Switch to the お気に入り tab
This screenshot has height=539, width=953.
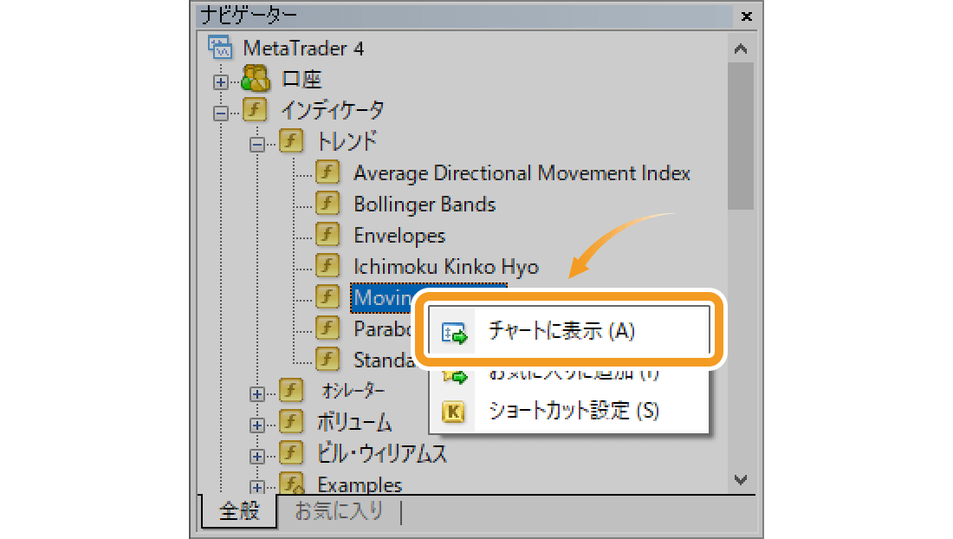tap(339, 510)
